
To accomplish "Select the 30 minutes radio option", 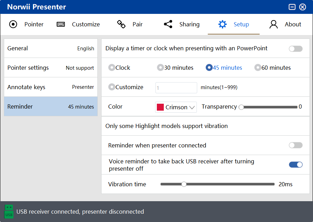I will pyautogui.click(x=160, y=68).
